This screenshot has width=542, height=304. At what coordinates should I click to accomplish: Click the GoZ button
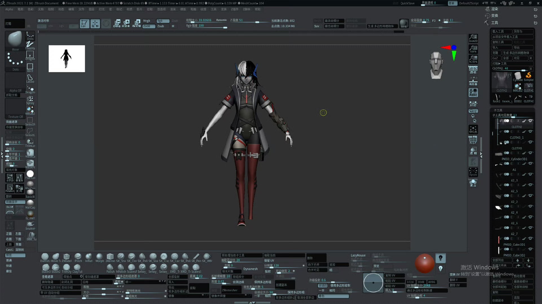(x=495, y=58)
